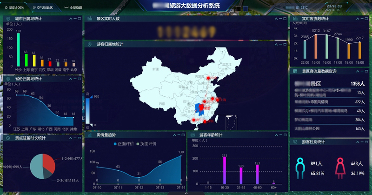Select the 湿度 100% status item
372x195 pixels.
tap(15, 8)
